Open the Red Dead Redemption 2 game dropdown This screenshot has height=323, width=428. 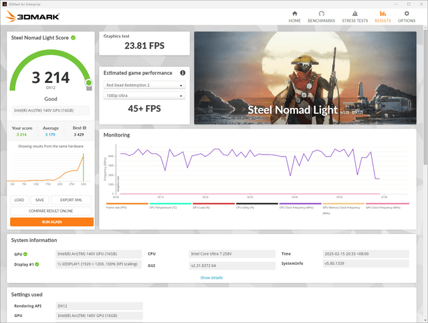144,85
